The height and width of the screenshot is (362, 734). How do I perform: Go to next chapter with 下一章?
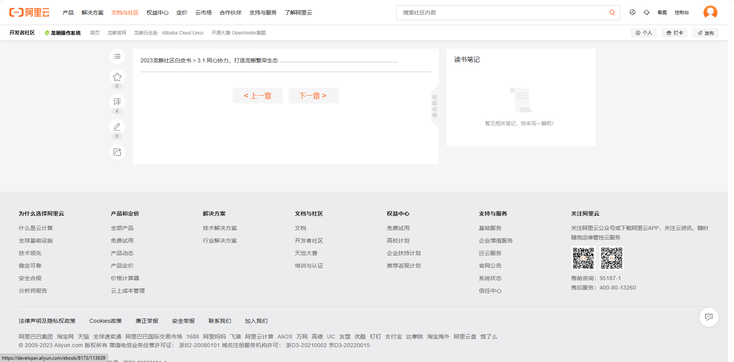314,96
